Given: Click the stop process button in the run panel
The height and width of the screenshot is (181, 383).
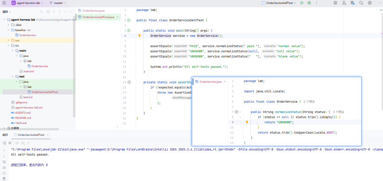Looking at the screenshot, I should [10, 143].
